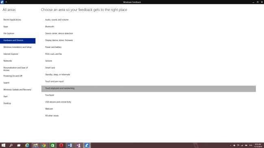Switch to Microsoft Word on taskbar
Image resolution: width=264 pixels, height=148 pixels.
tap(70, 145)
